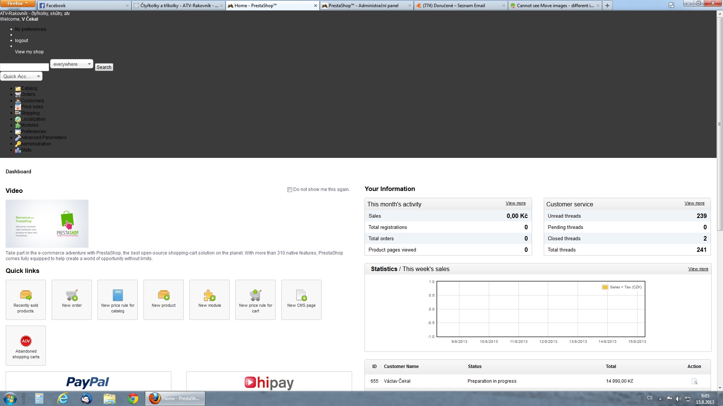
Task: Open the Modules puzzle icon
Action: coord(18,126)
